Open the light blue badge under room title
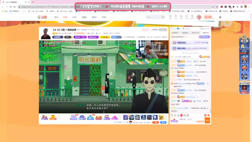The height and width of the screenshot is (142, 252). (116, 37)
